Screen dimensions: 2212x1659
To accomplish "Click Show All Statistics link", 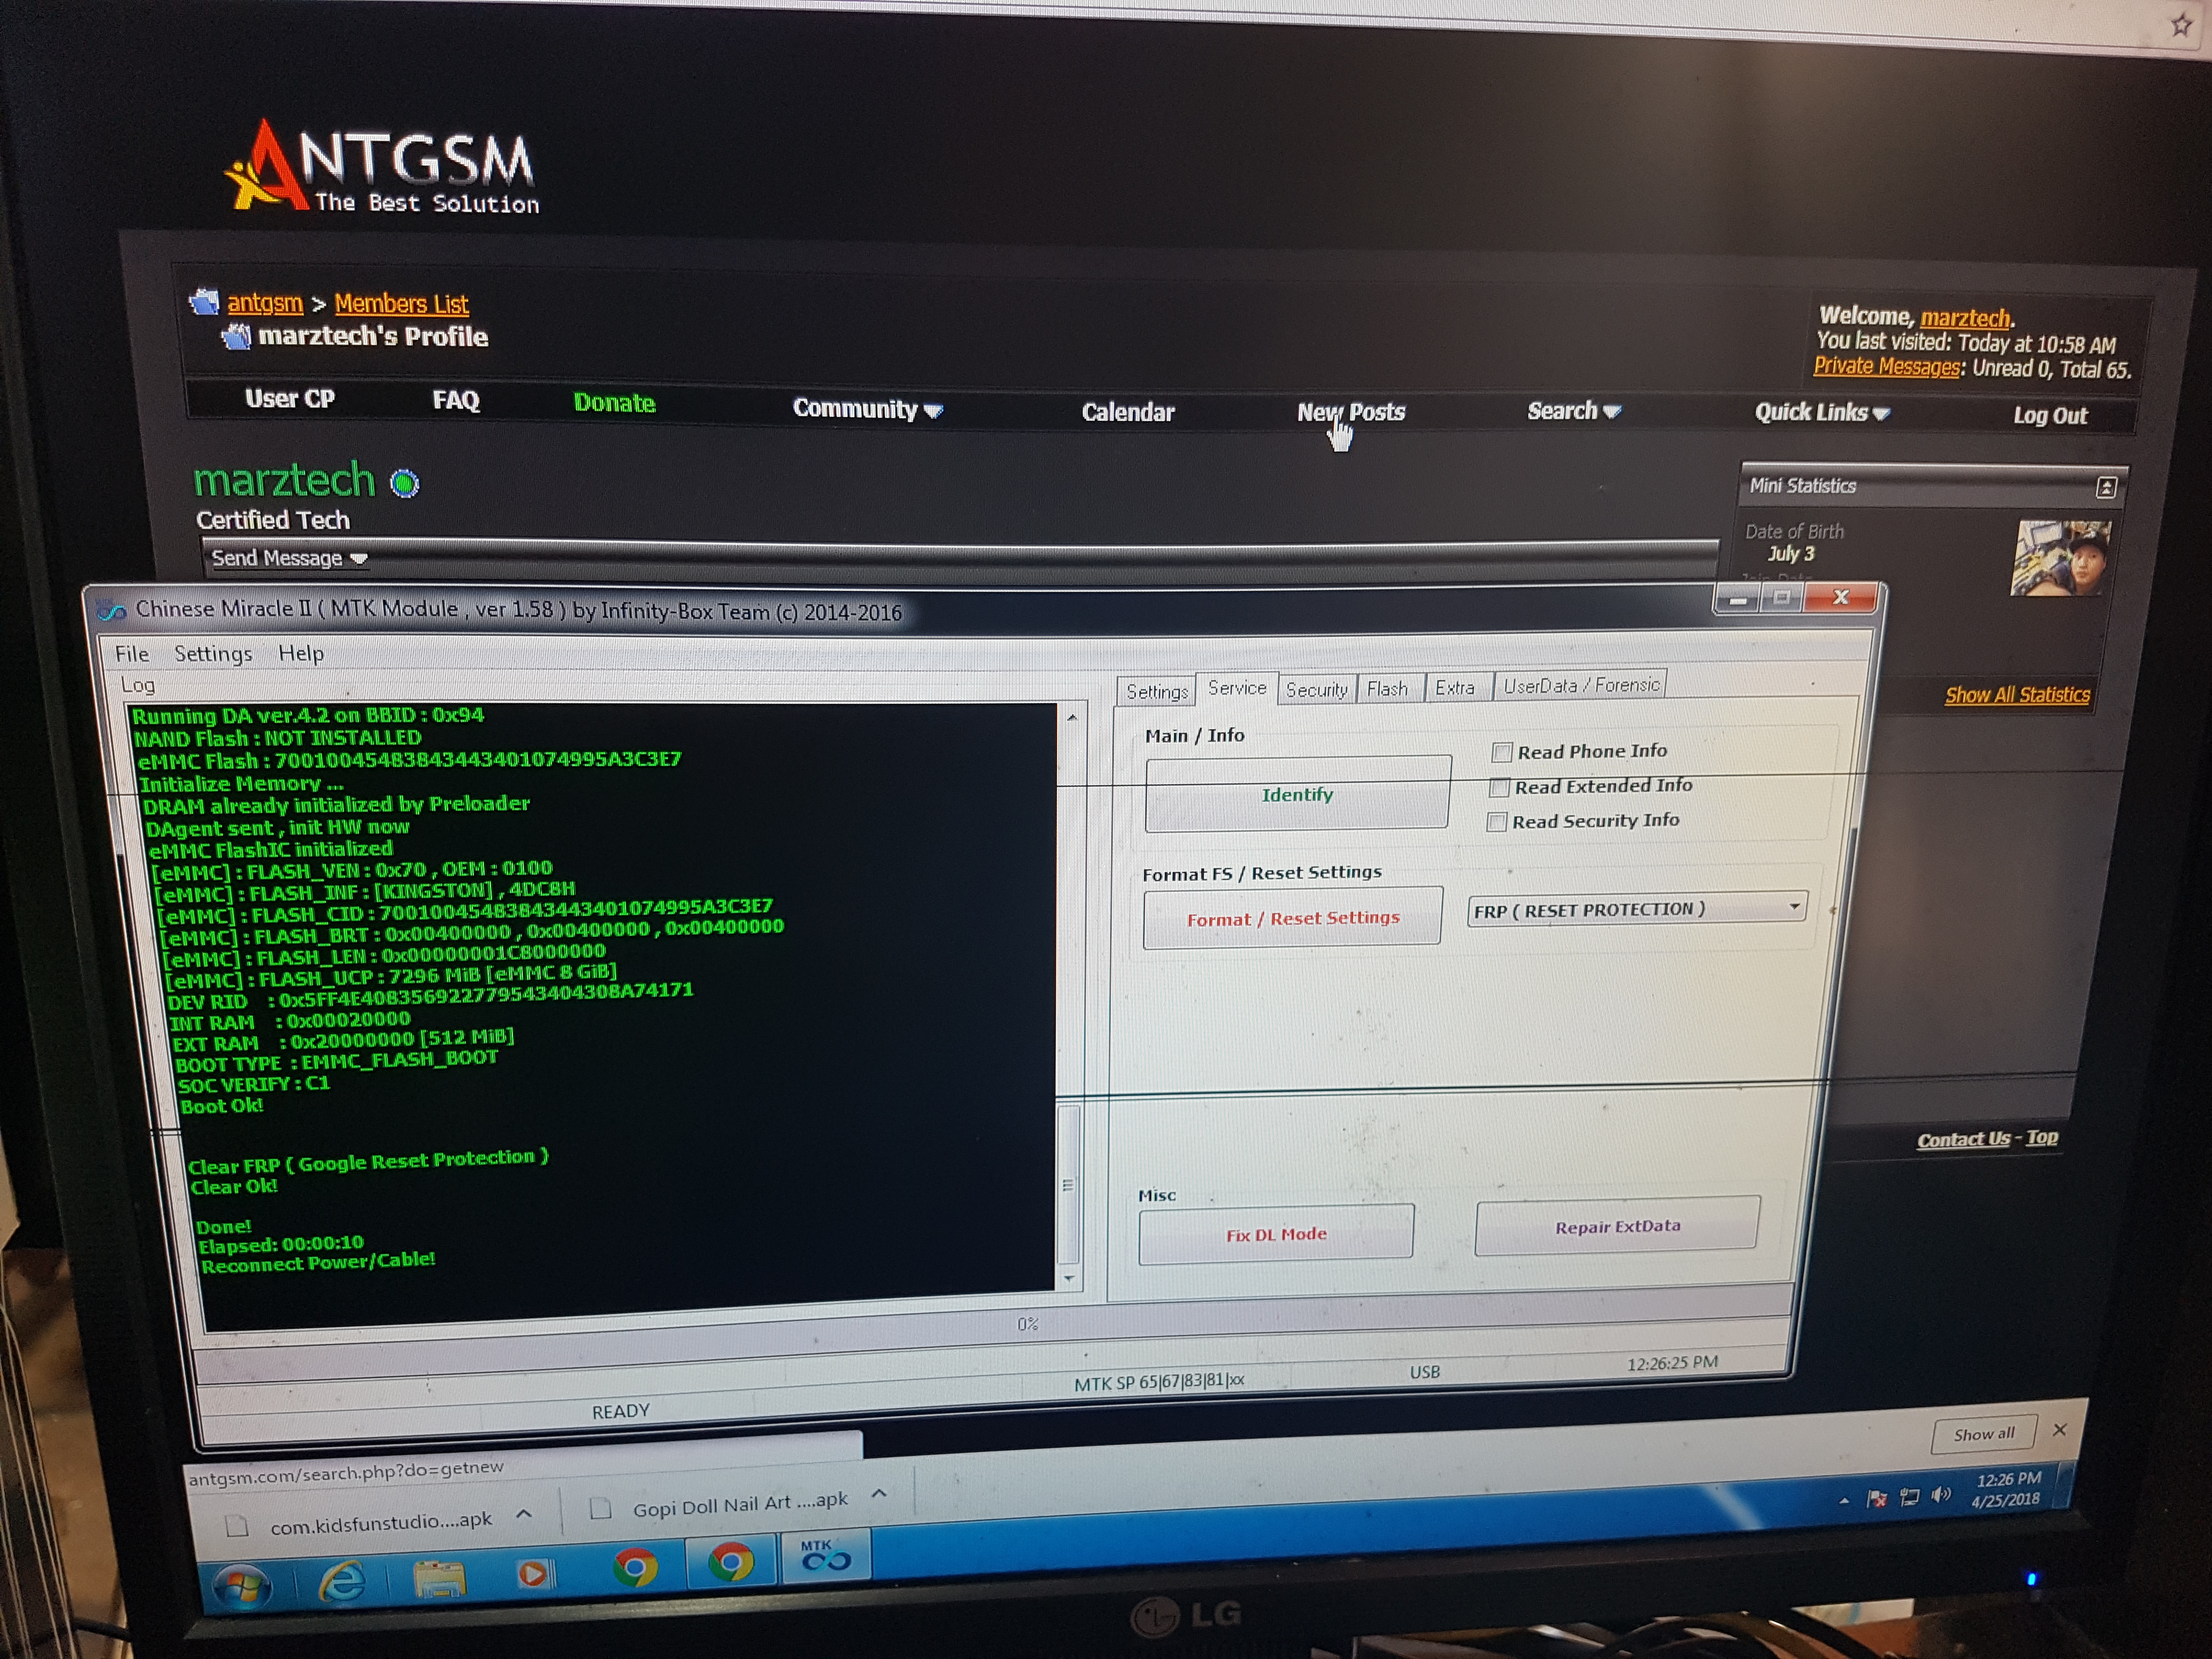I will 2016,695.
